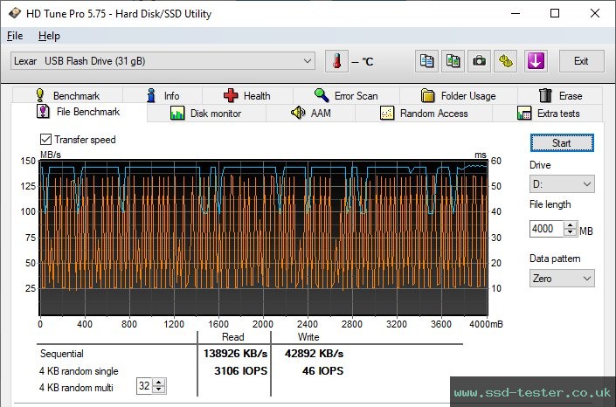The image size is (616, 407).
Task: Click the Sequential row label
Action: pyautogui.click(x=62, y=354)
